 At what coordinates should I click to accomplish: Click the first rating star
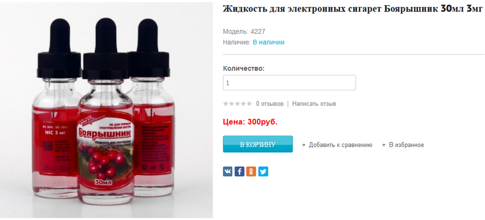pyautogui.click(x=226, y=104)
